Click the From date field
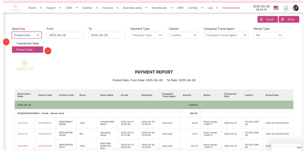The width and height of the screenshot is (305, 154). click(x=65, y=35)
